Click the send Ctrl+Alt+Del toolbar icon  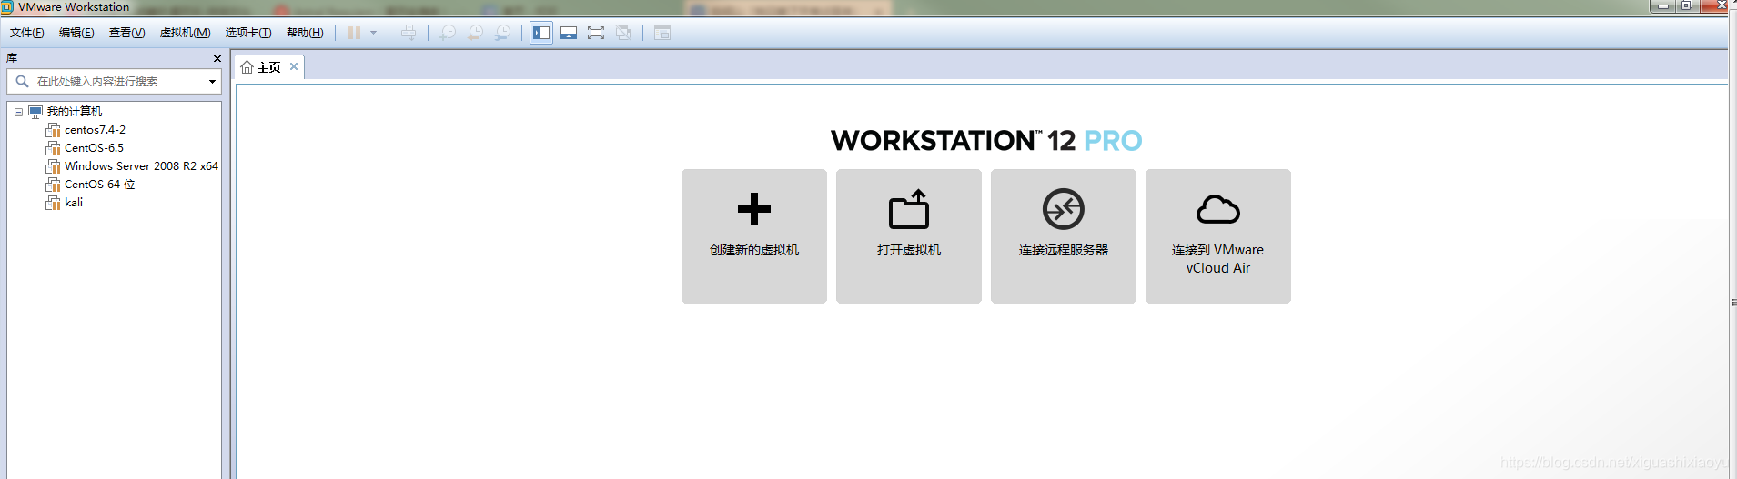(x=409, y=33)
